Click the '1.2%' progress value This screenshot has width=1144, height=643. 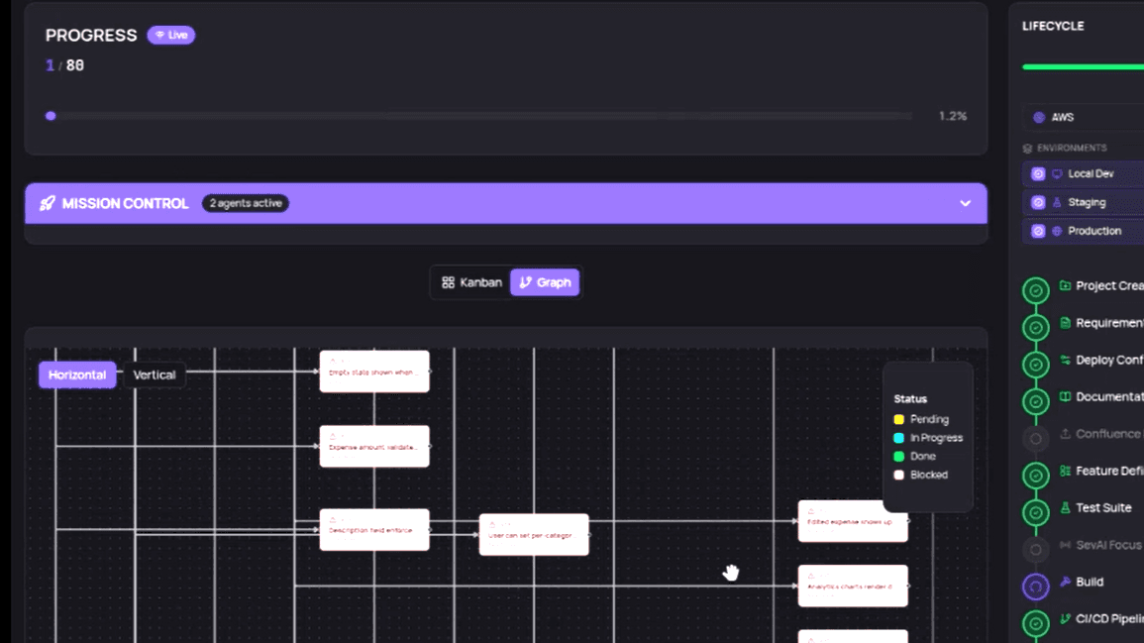tap(952, 116)
